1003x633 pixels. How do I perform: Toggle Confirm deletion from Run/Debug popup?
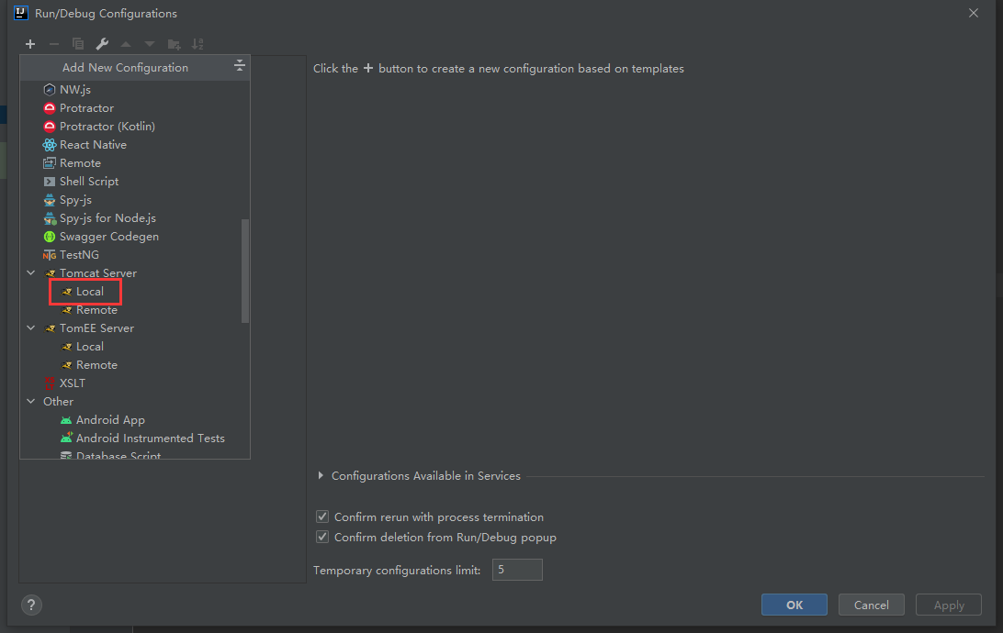click(x=322, y=537)
